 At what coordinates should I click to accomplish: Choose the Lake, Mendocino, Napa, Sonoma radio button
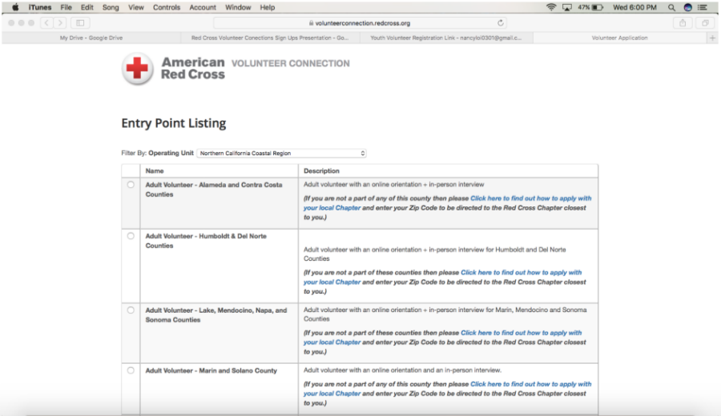click(131, 310)
